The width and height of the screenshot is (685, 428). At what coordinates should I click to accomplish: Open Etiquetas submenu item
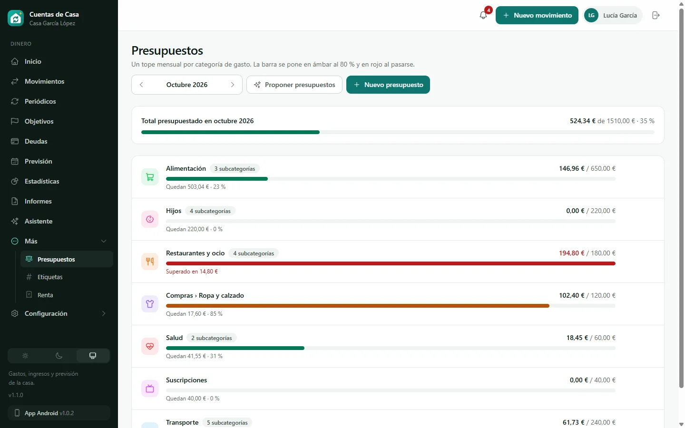pos(67,277)
